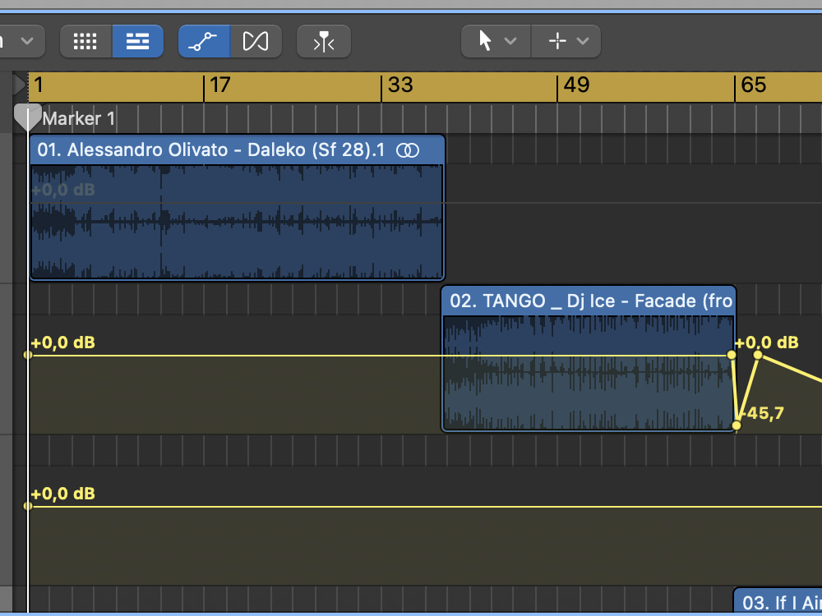Click the dimmed +0,0 dB on Daleko region
Image resolution: width=822 pixels, height=616 pixels.
tap(63, 190)
